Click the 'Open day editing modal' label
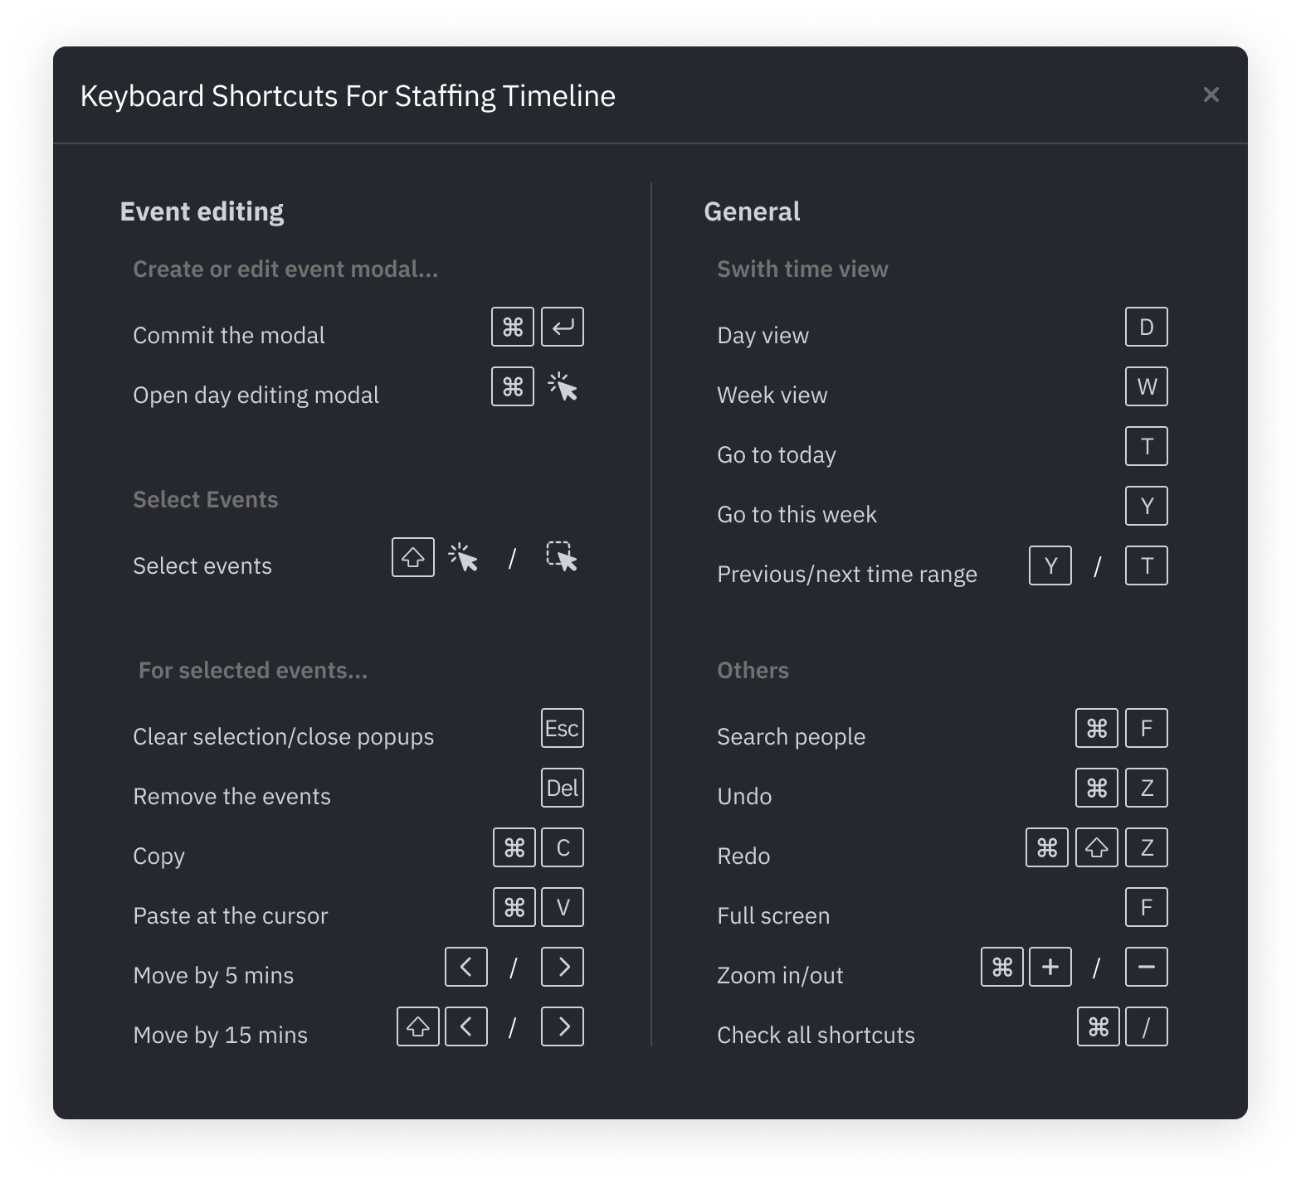 256,395
